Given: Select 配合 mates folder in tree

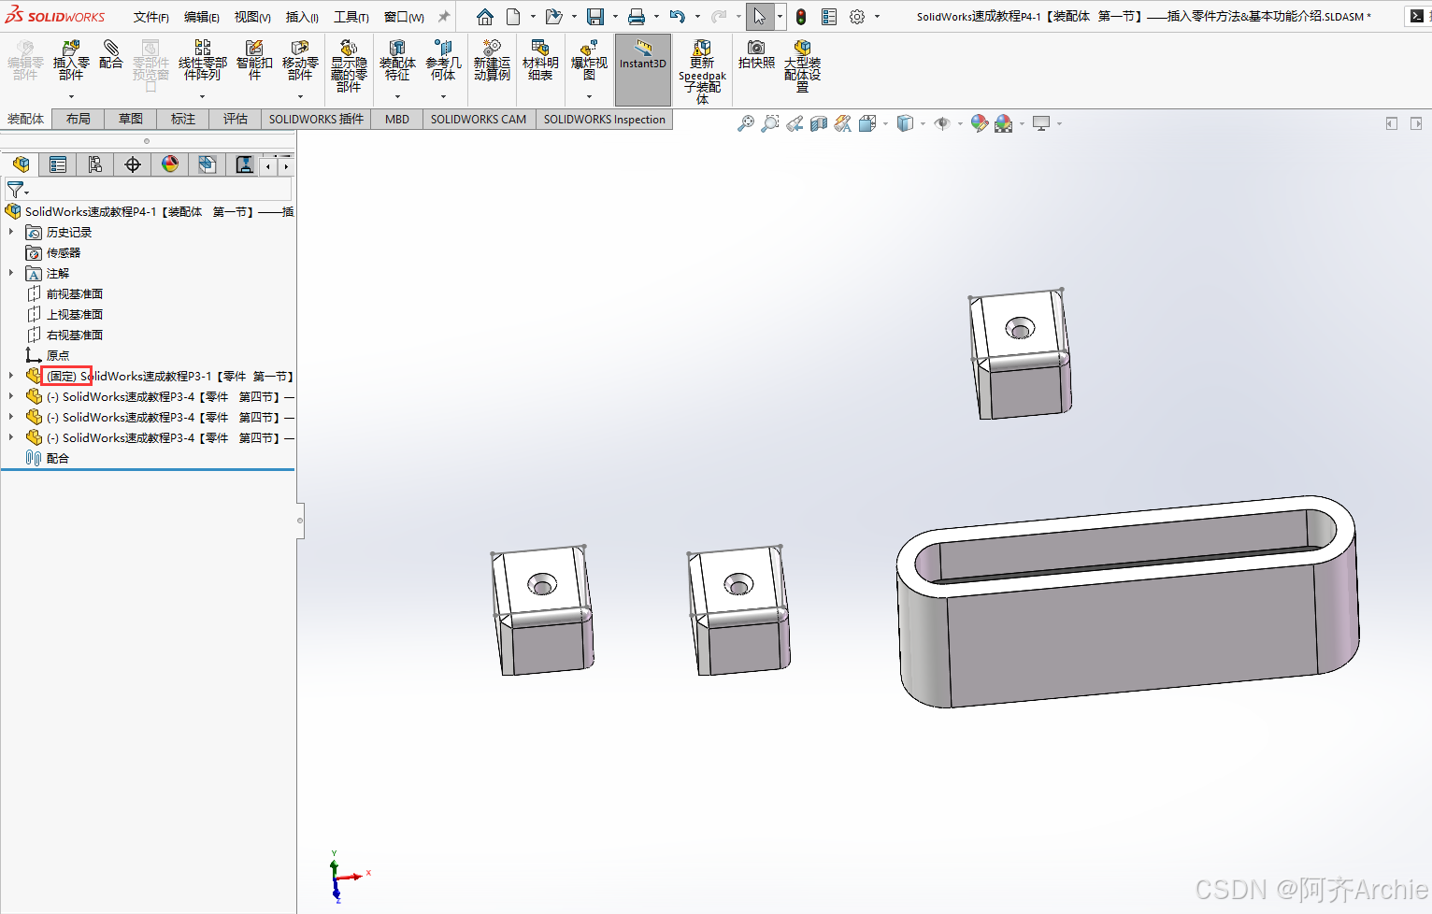Looking at the screenshot, I should (x=58, y=458).
